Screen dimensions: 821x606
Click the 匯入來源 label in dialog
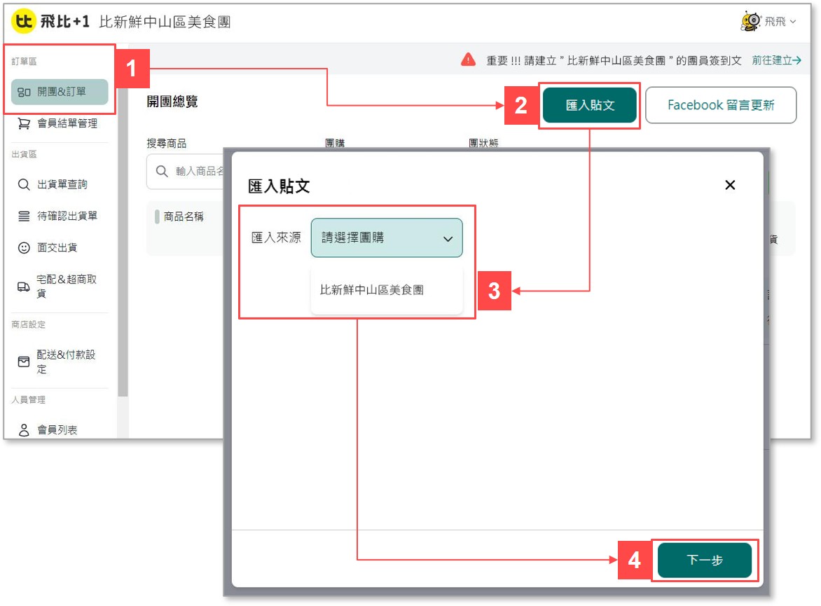276,237
